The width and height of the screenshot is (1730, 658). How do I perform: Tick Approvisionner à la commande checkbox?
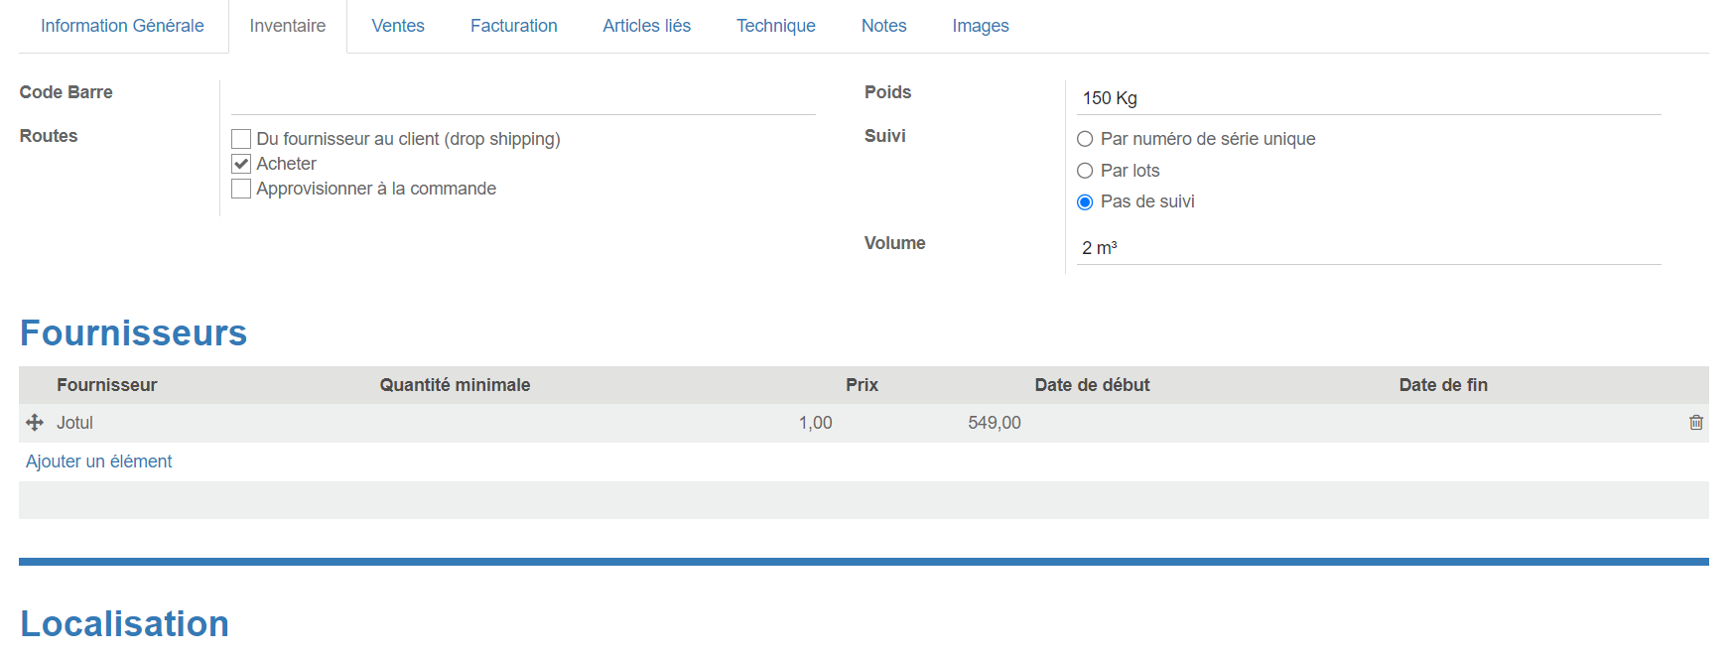coord(241,189)
